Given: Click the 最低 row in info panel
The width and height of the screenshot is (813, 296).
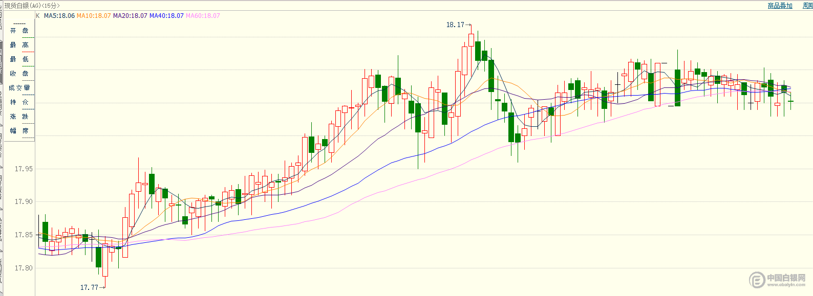Looking at the screenshot, I should tap(19, 59).
